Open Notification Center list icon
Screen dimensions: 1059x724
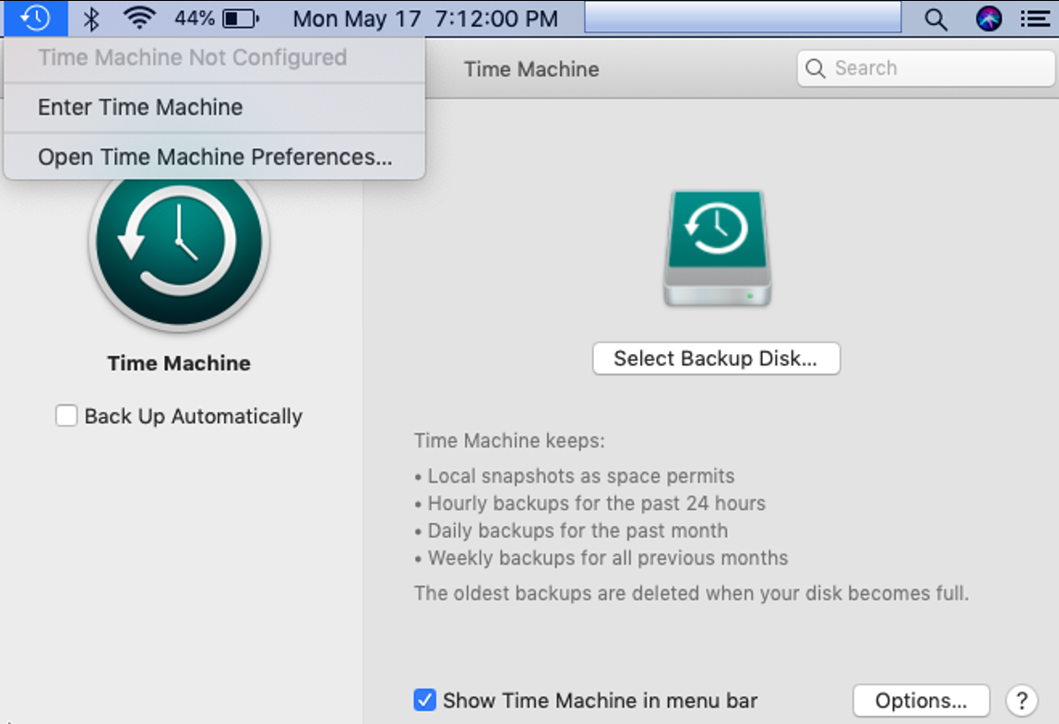point(1034,18)
